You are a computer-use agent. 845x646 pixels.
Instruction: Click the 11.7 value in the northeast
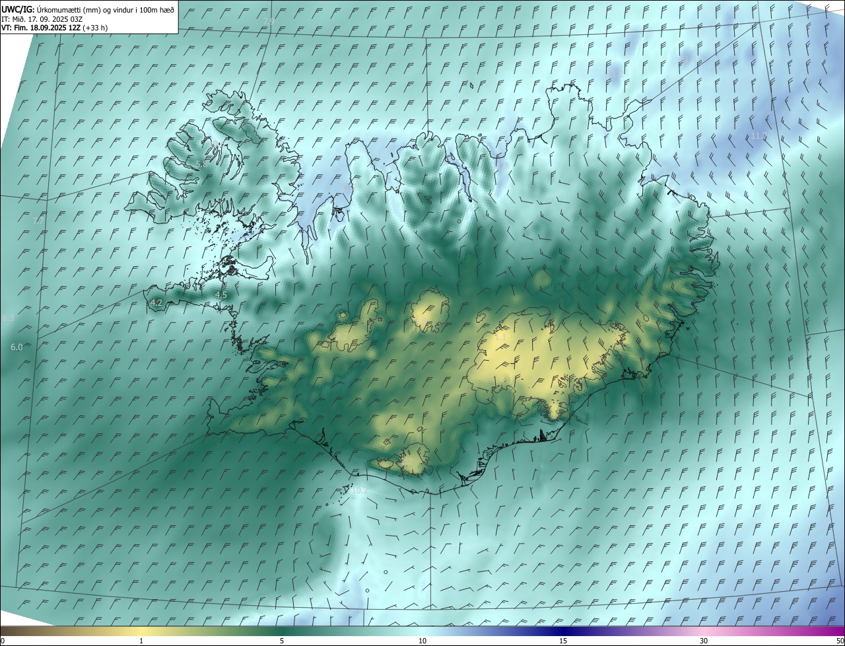tap(759, 136)
